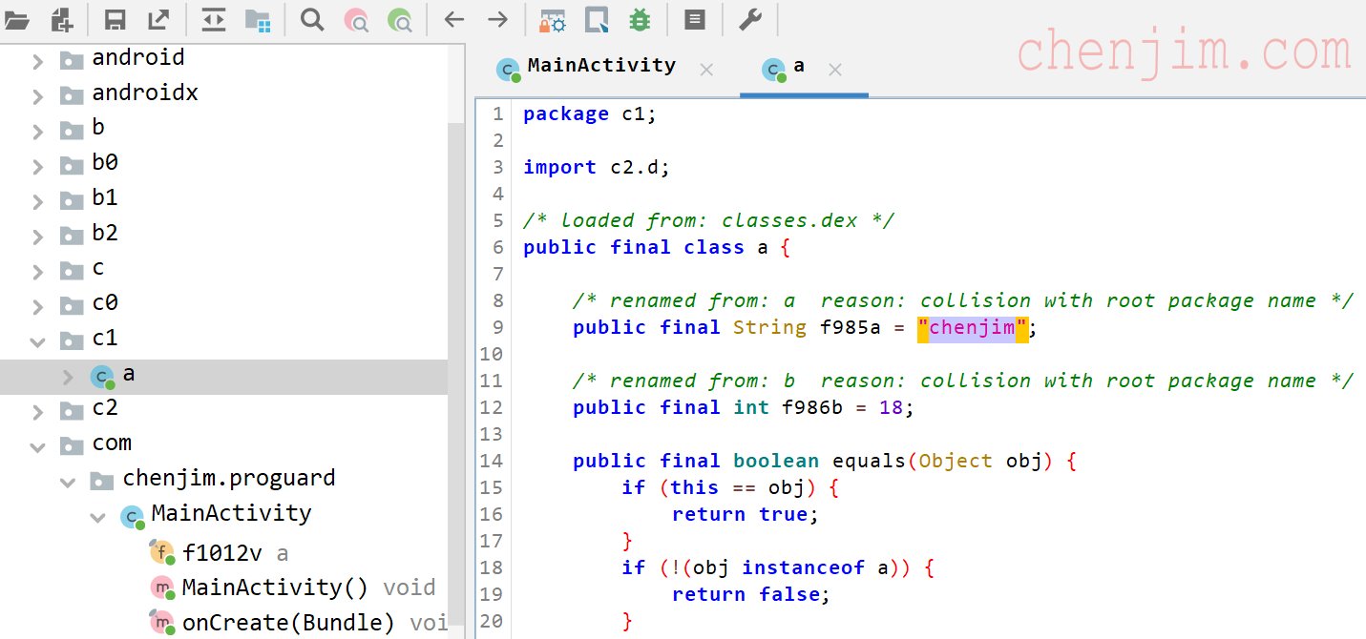
Task: Expand the c0 package arrow
Action: (x=38, y=306)
